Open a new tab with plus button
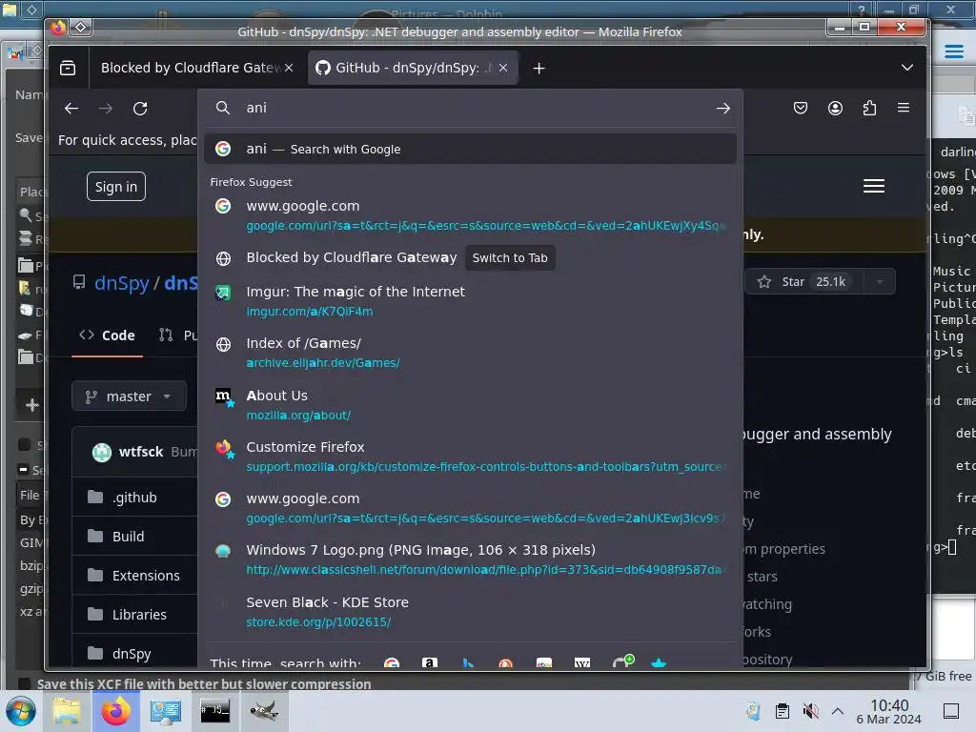Image resolution: width=976 pixels, height=732 pixels. click(539, 69)
